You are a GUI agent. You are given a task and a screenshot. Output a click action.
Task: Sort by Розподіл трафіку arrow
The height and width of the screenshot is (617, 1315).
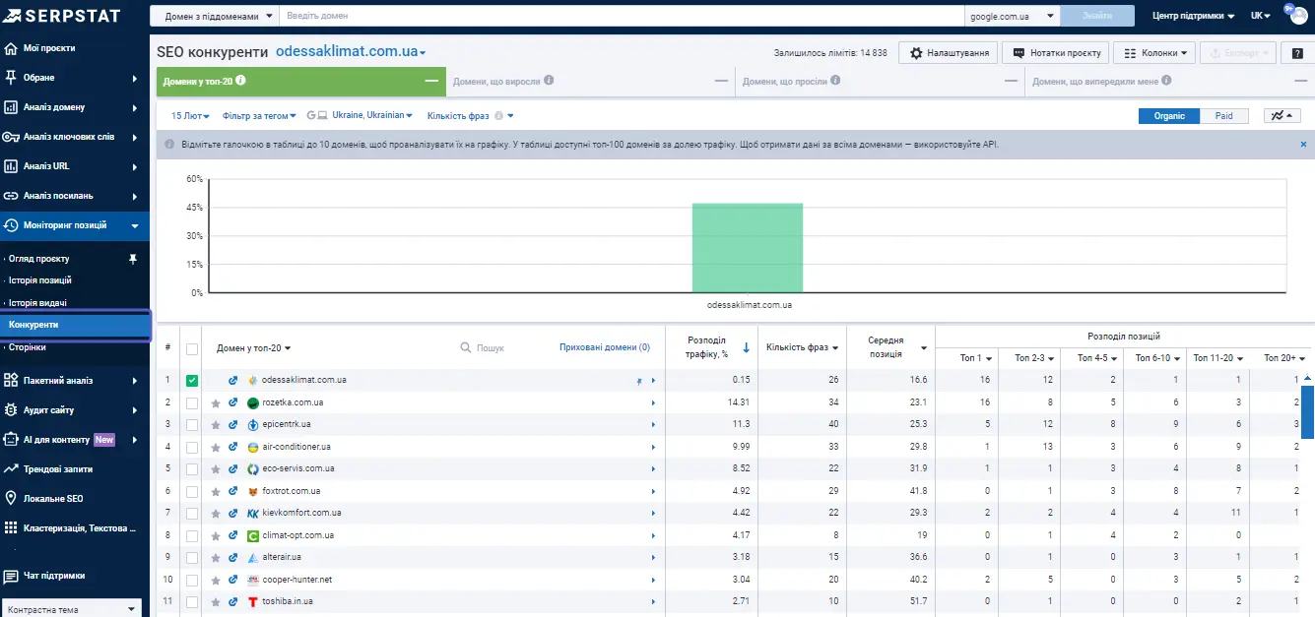[x=746, y=347]
